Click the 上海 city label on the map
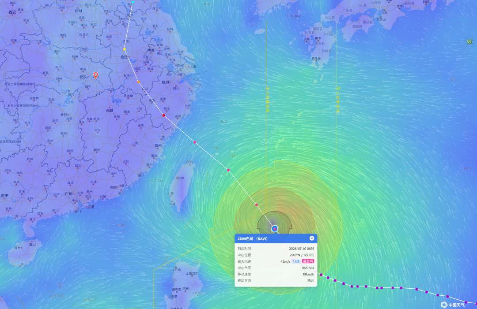Image resolution: width=477 pixels, height=309 pixels. click(x=193, y=67)
